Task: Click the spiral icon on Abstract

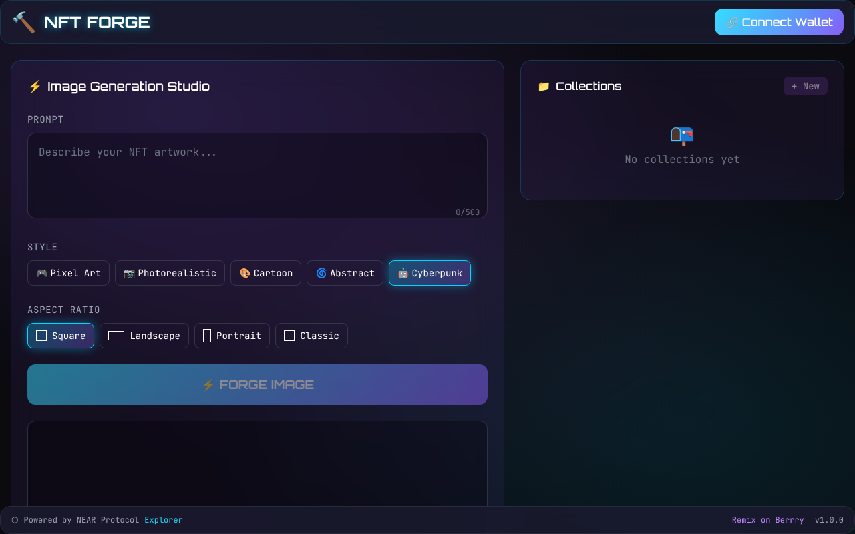Action: 321,273
